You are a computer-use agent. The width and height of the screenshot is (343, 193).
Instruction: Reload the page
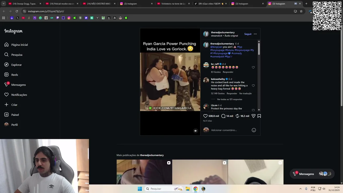point(17,11)
